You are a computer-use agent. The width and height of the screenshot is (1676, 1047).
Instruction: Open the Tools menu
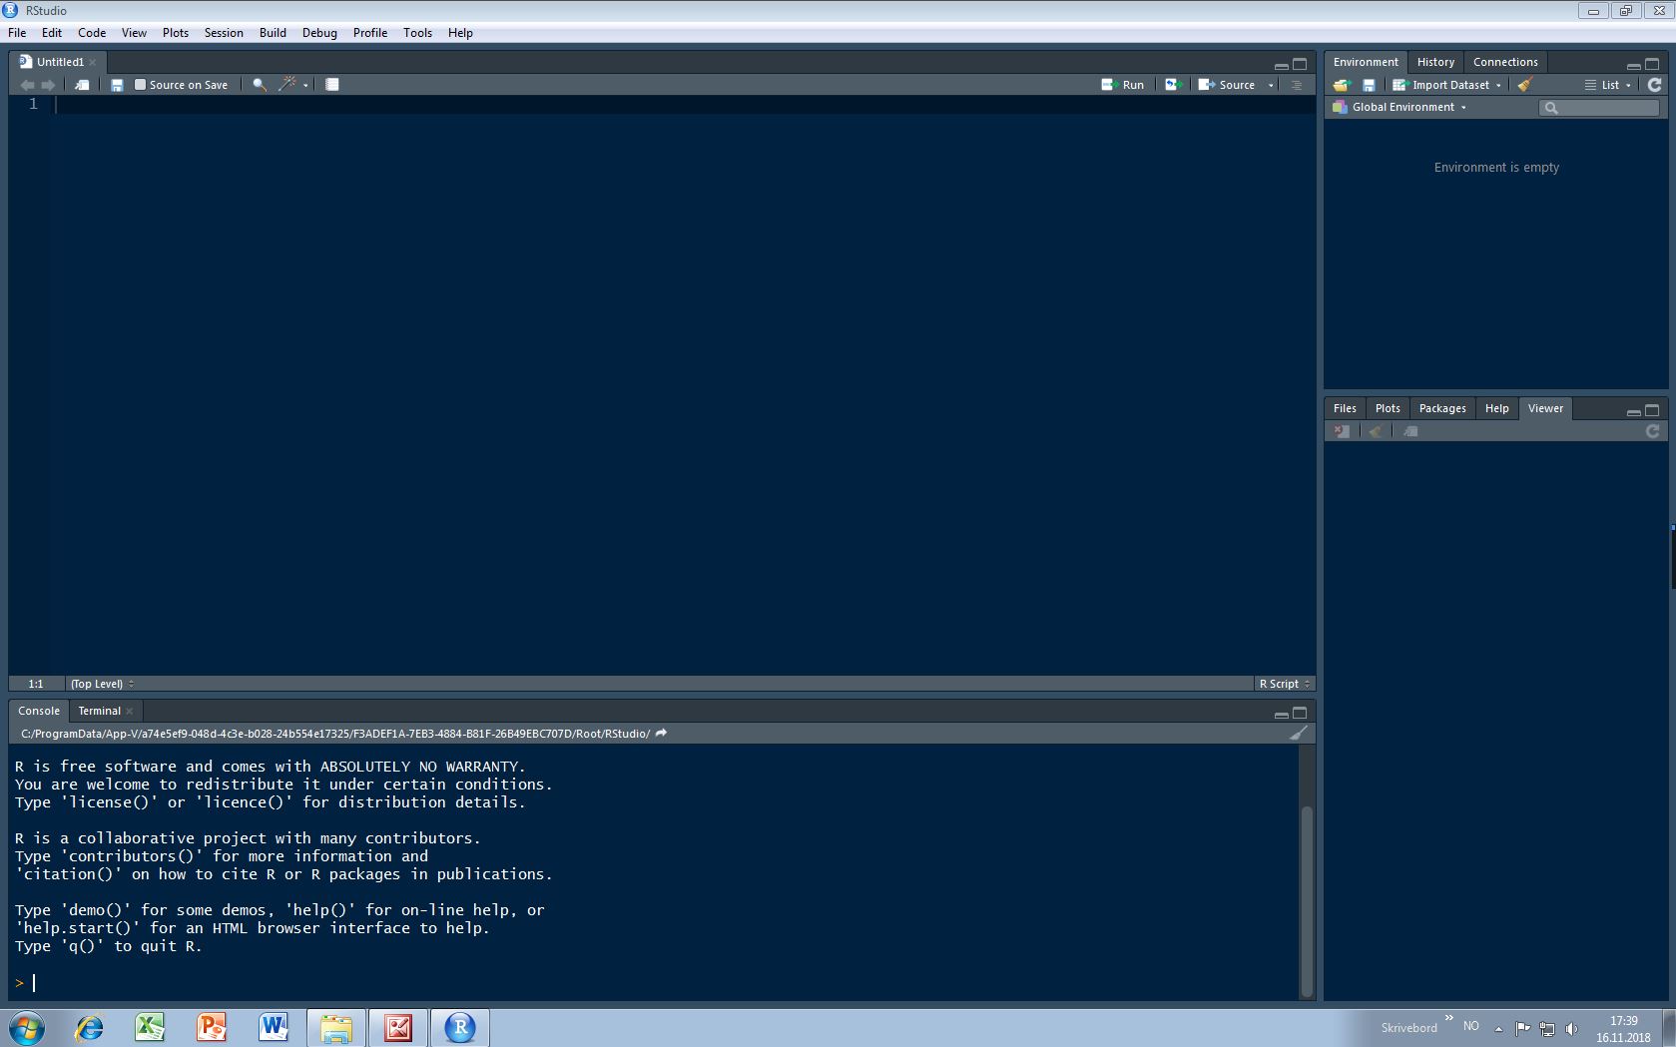pos(417,33)
